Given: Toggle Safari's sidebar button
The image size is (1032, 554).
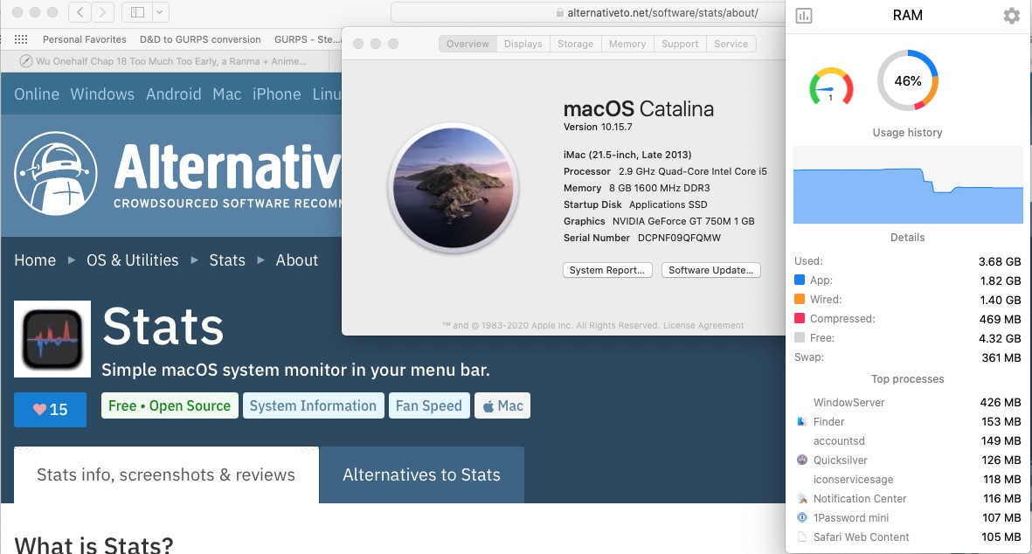Looking at the screenshot, I should pyautogui.click(x=137, y=12).
